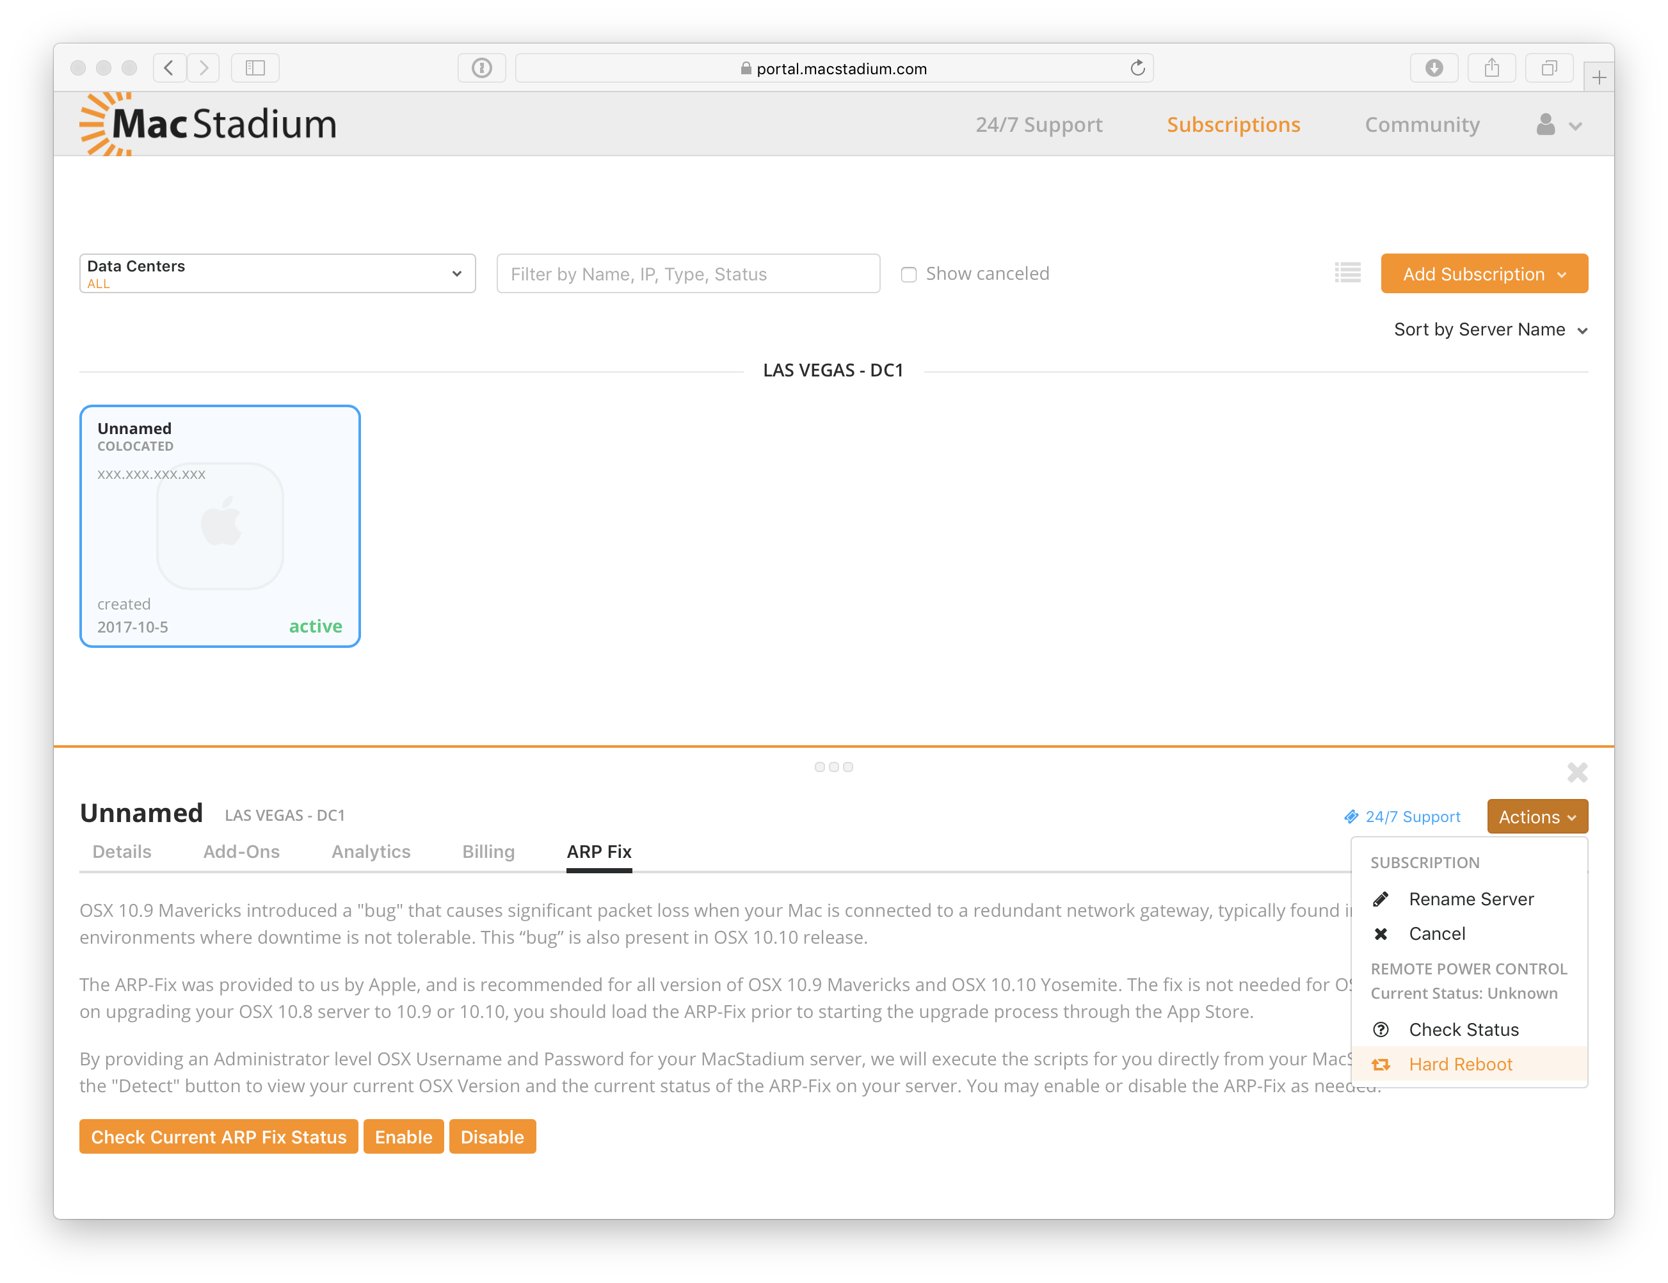The image size is (1668, 1283).
Task: Open the Analytics tab
Action: coord(371,851)
